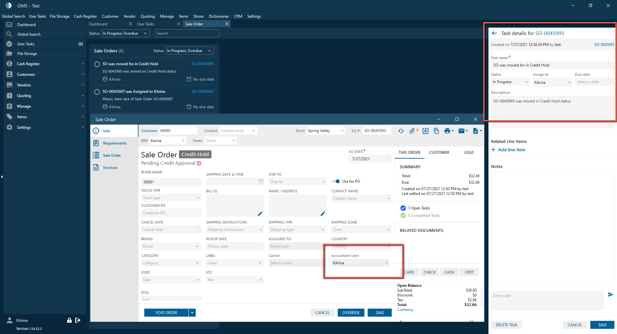Click the Enter note text field
The height and width of the screenshot is (334, 617).
(x=547, y=300)
